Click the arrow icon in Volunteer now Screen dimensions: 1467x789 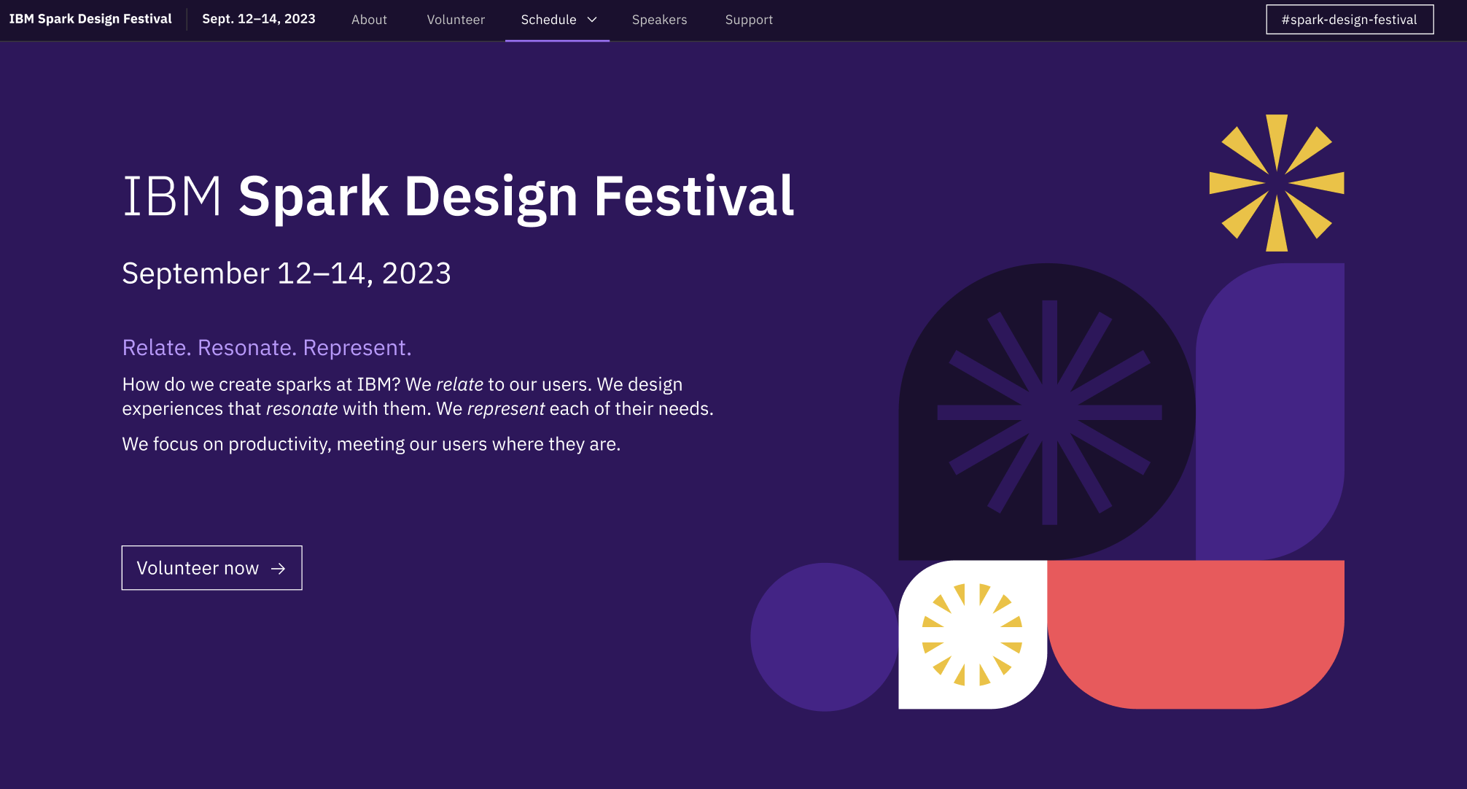pos(278,569)
